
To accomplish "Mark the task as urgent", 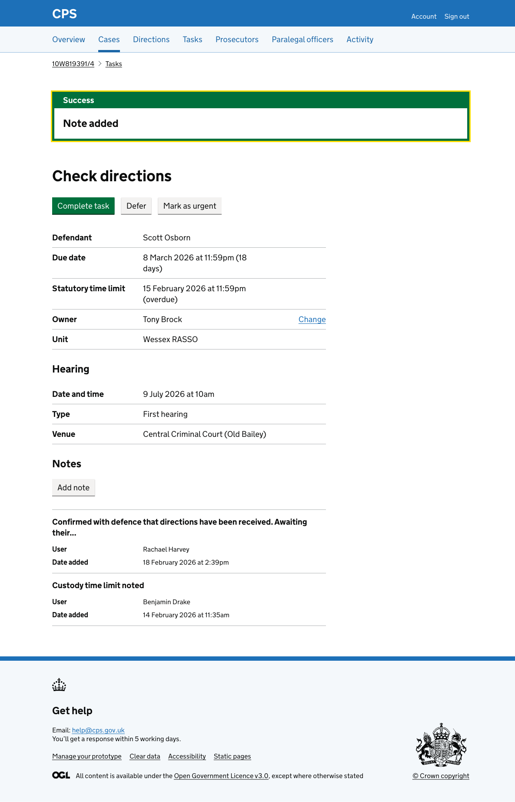I will coord(189,206).
